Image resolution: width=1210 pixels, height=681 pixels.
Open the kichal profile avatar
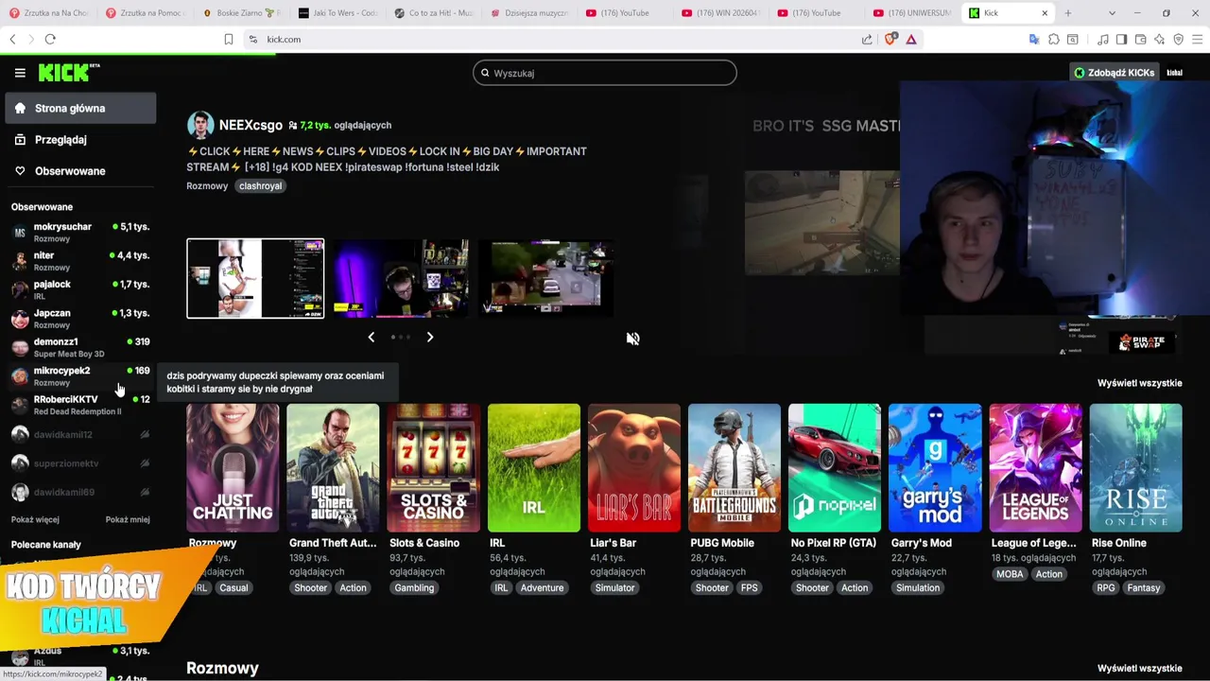[x=1174, y=73]
